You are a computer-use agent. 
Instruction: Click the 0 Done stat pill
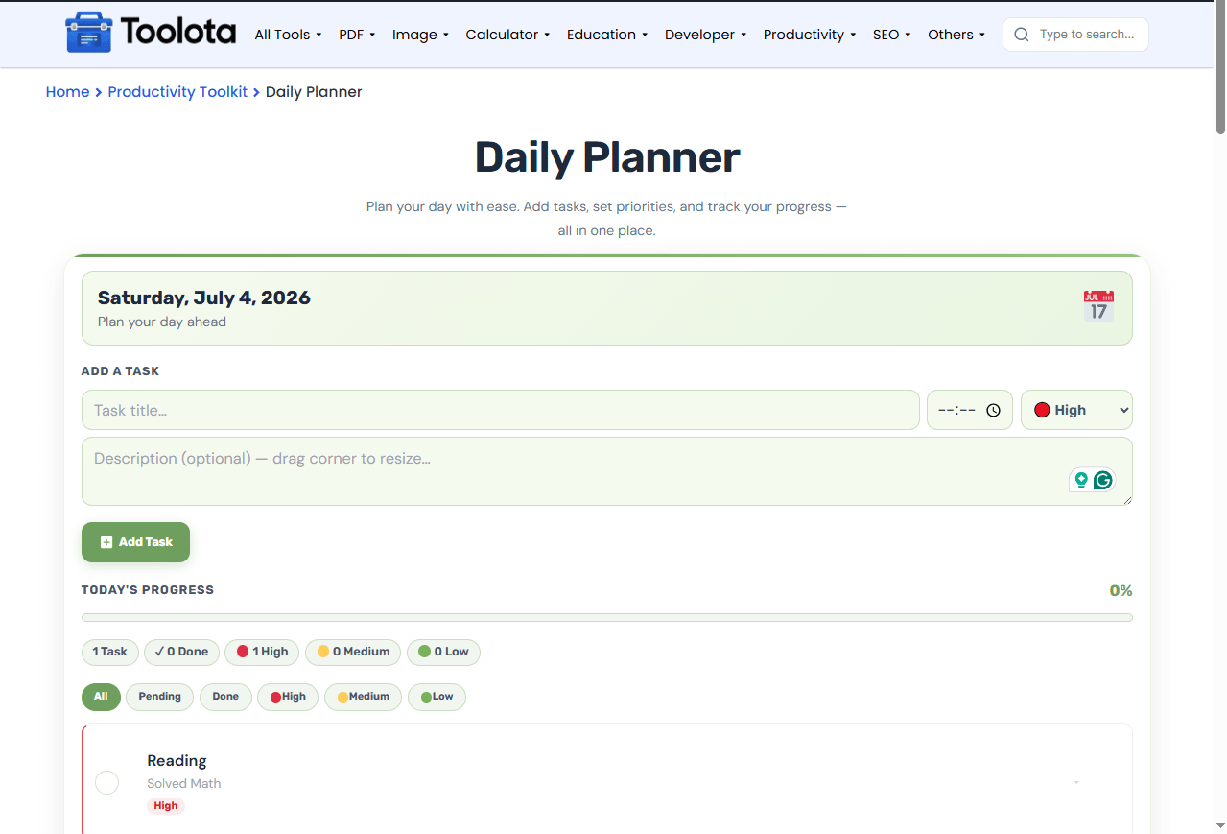181,652
